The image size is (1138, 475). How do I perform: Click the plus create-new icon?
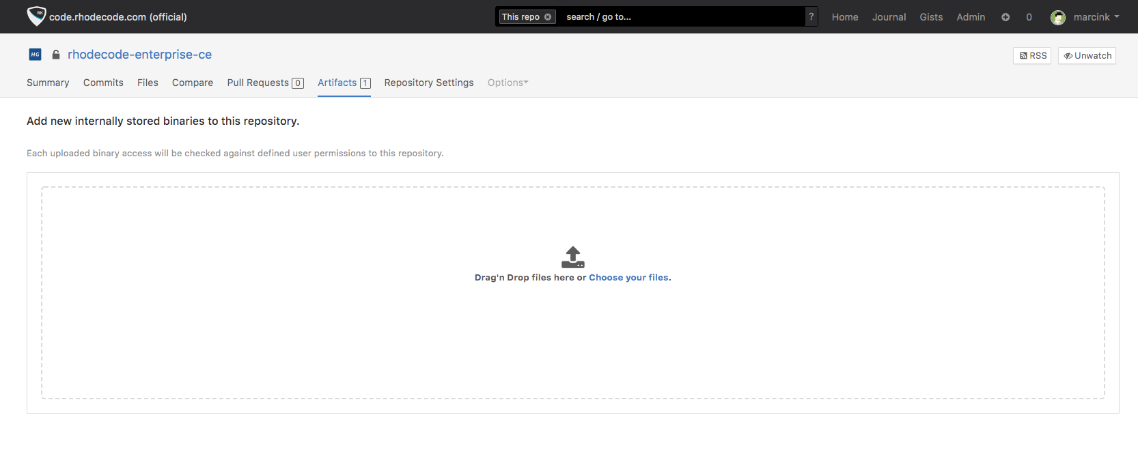point(1005,17)
